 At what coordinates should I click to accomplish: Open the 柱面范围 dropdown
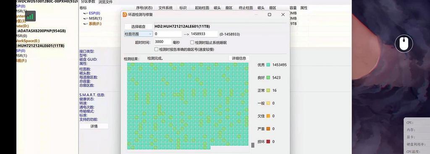(139, 34)
